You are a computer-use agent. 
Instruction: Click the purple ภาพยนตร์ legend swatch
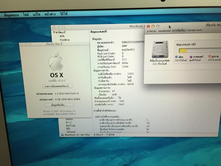click(x=191, y=57)
